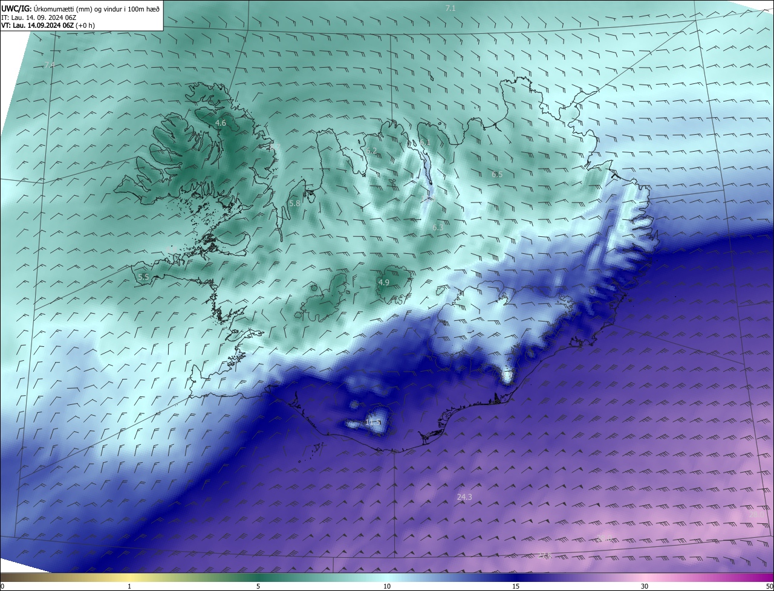Click the 6.1 value label
The height and width of the screenshot is (591, 774).
[x=424, y=142]
